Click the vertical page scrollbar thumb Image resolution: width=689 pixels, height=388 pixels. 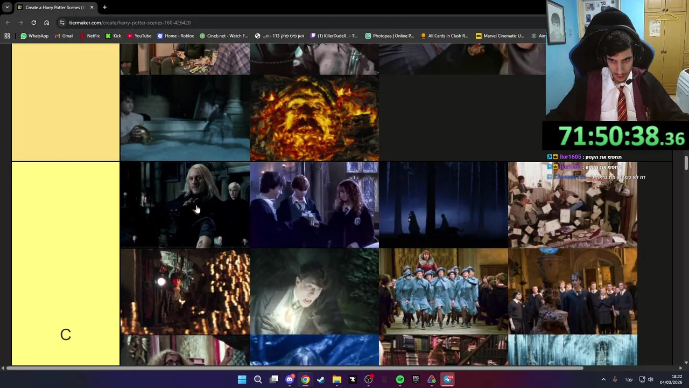pyautogui.click(x=686, y=163)
